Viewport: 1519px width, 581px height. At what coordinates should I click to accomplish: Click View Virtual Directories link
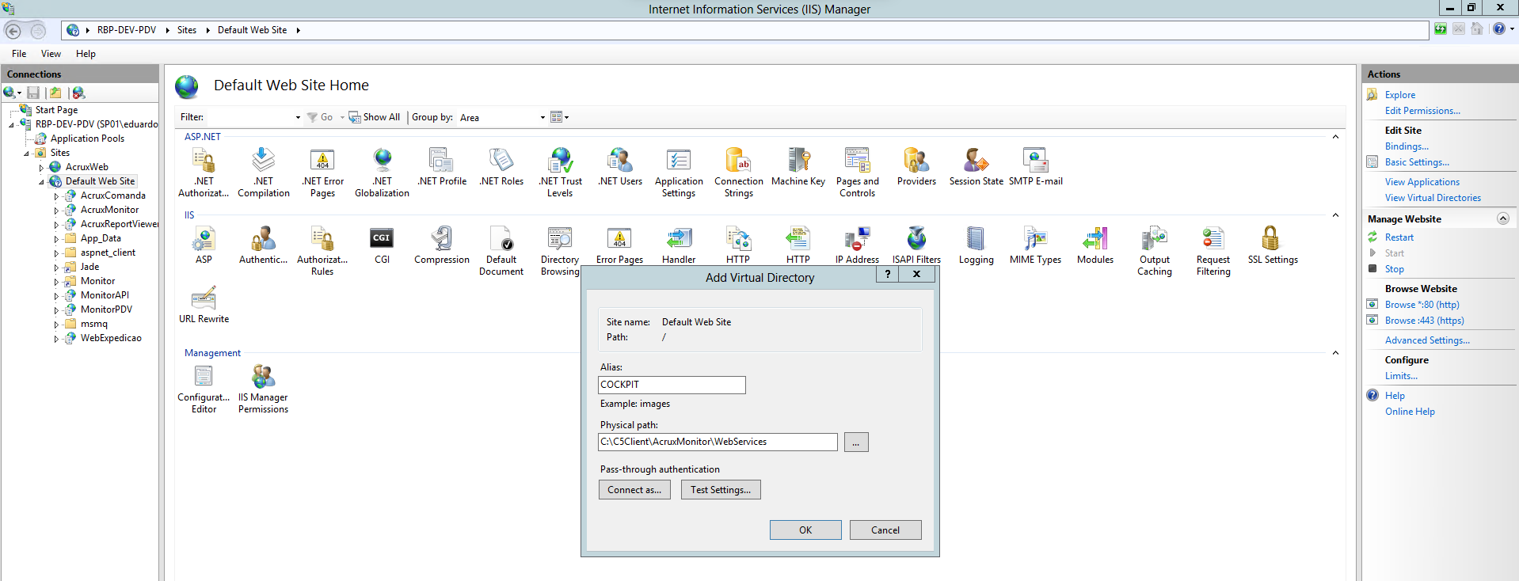coord(1433,198)
